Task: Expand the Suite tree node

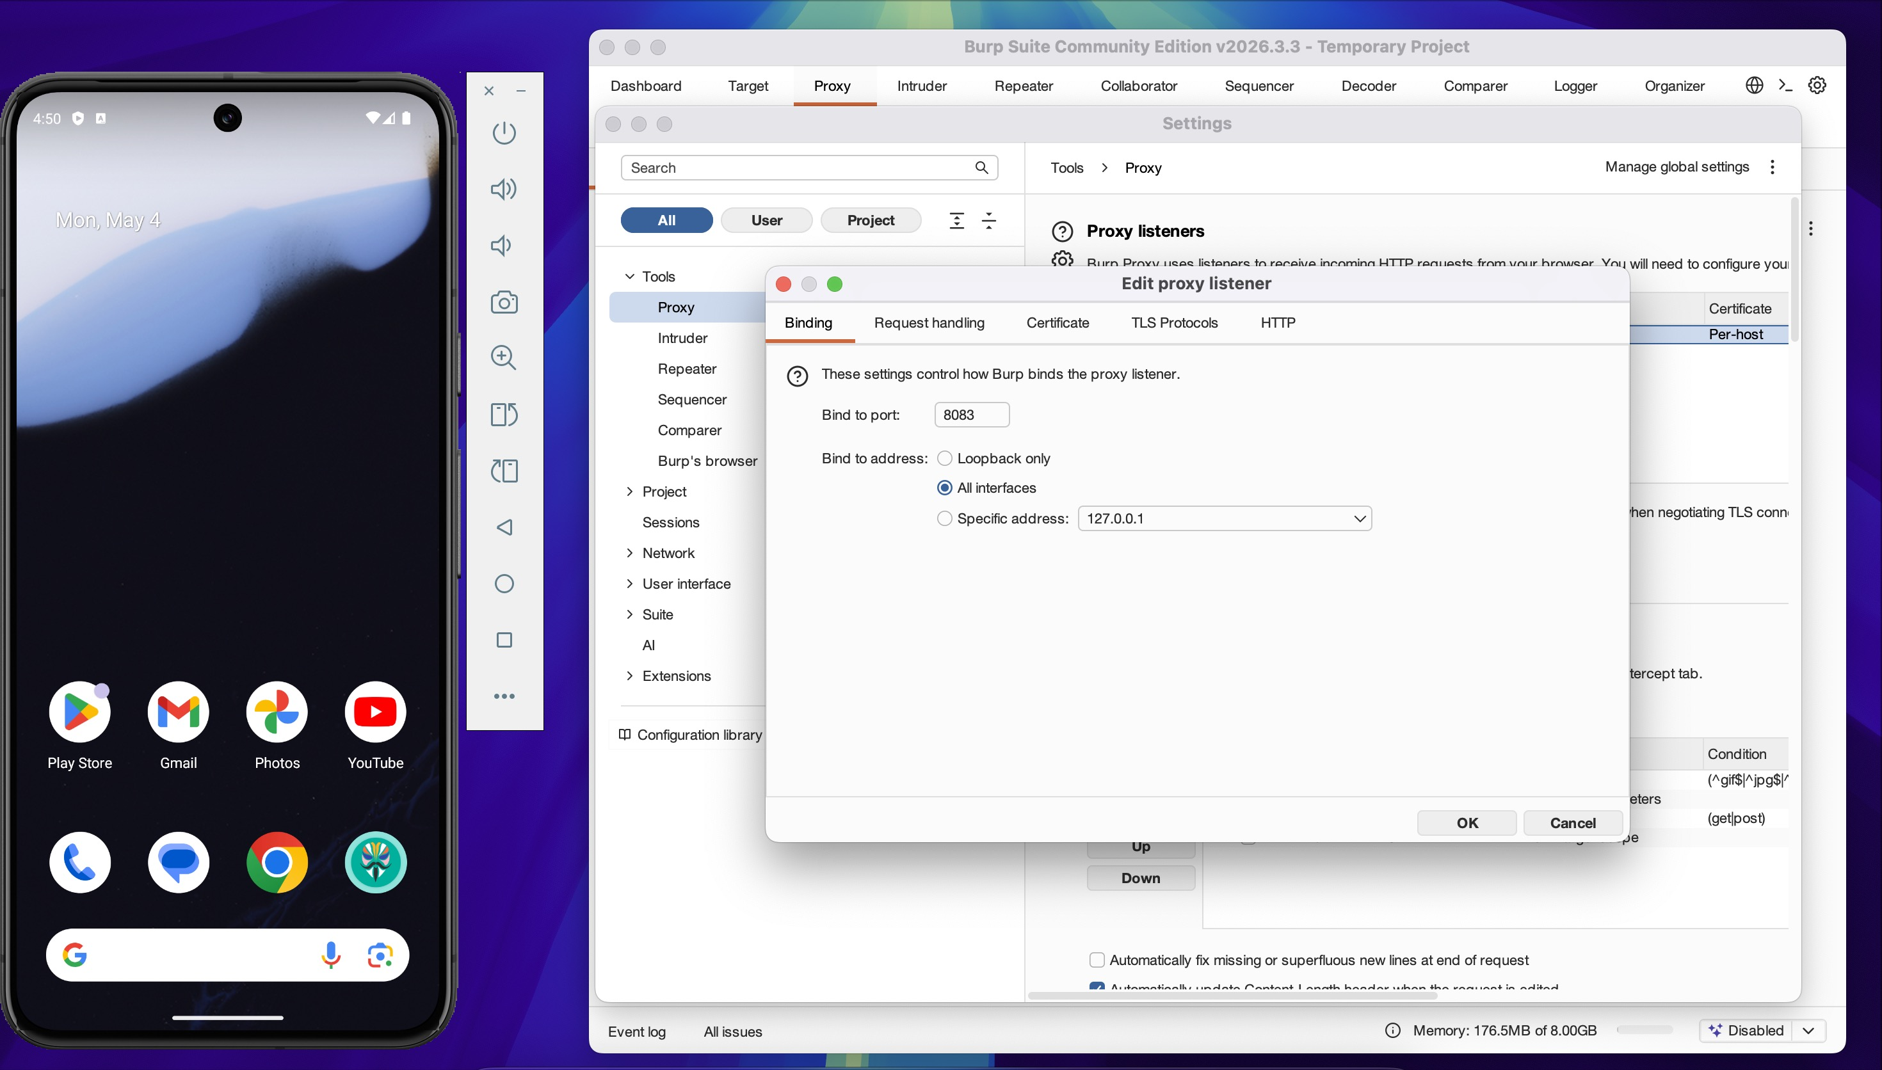Action: point(630,614)
